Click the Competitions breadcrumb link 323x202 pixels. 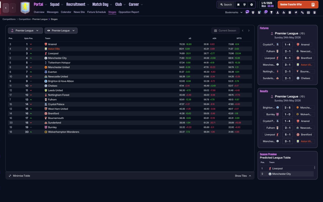9,19
